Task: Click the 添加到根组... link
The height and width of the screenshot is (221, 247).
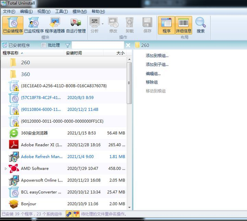Action: (157, 56)
